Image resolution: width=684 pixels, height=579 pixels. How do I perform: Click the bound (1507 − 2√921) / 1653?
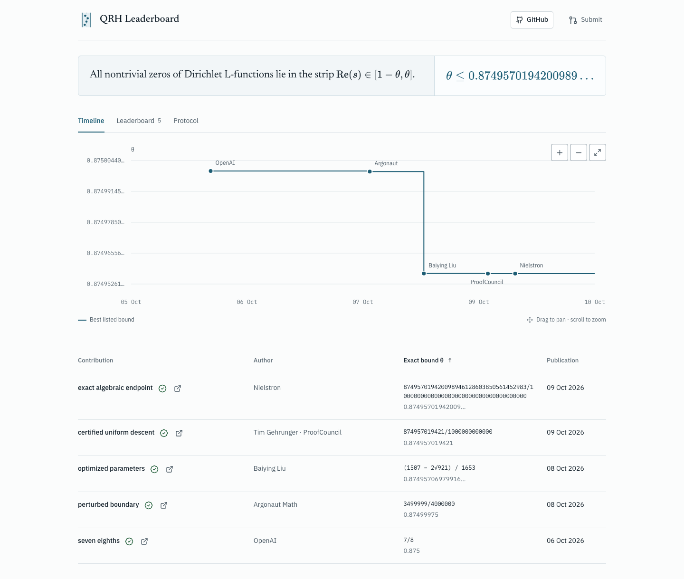tap(439, 468)
